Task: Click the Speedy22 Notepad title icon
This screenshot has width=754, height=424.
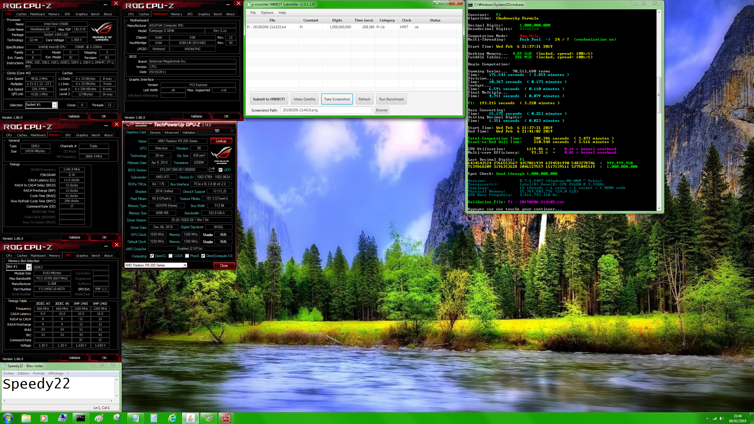Action: (4, 366)
